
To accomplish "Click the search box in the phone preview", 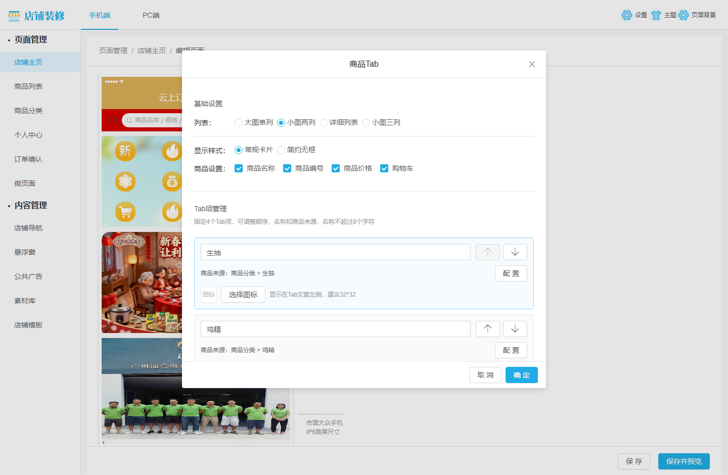I will [152, 120].
